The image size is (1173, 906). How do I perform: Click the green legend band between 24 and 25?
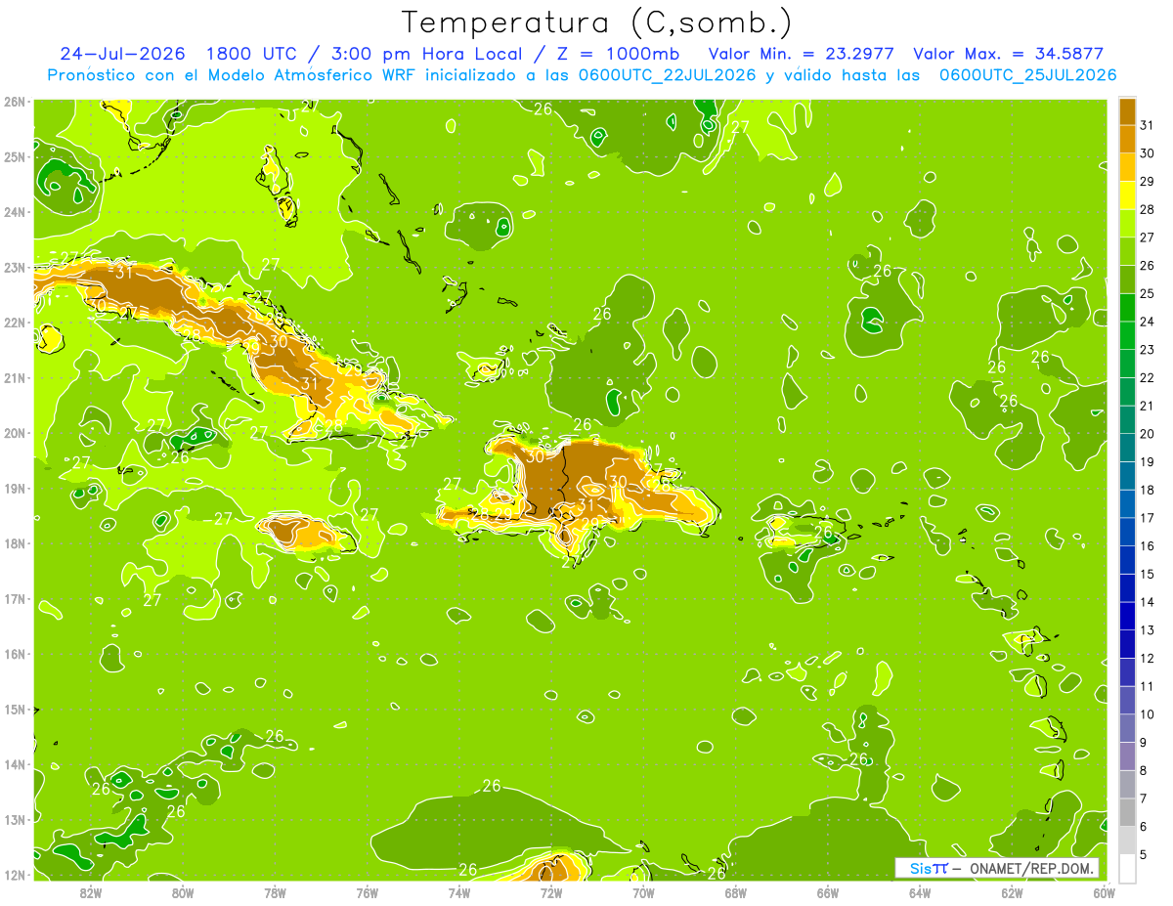[x=1127, y=307]
